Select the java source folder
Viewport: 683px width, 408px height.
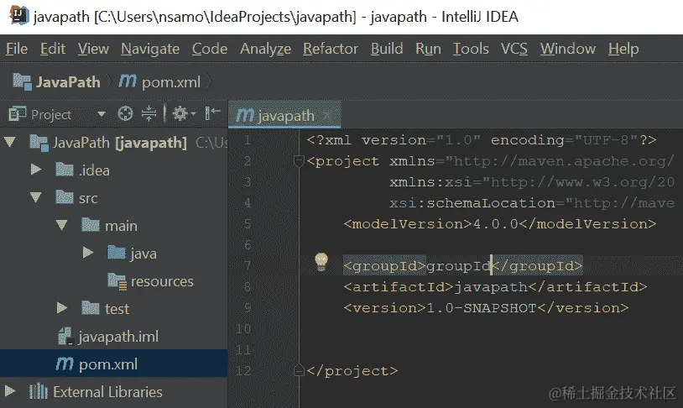(143, 254)
